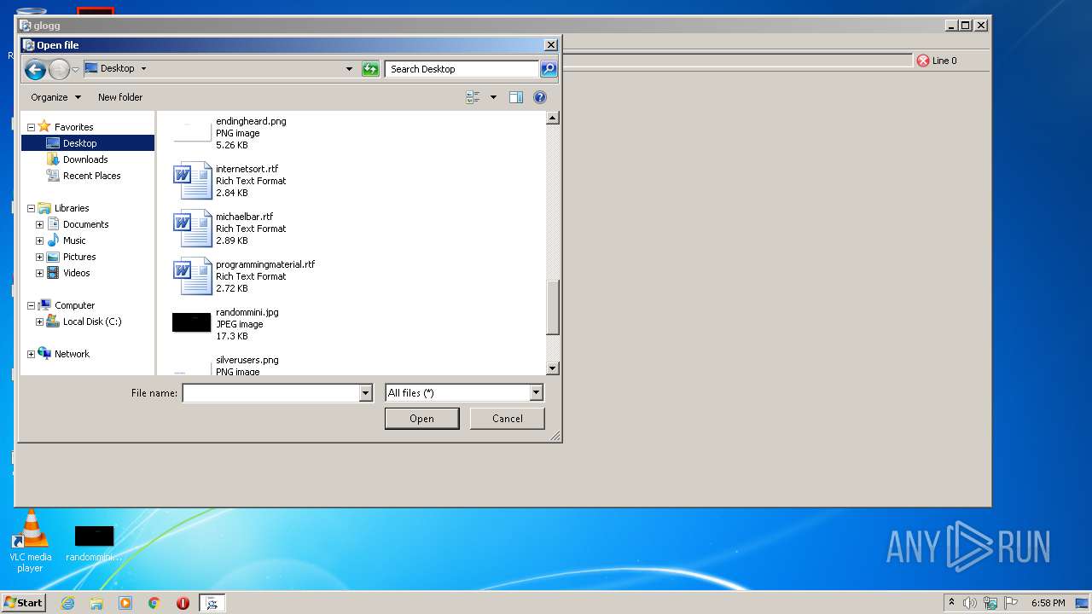Click the file list scroll down arrow
The image size is (1092, 614).
[x=552, y=368]
